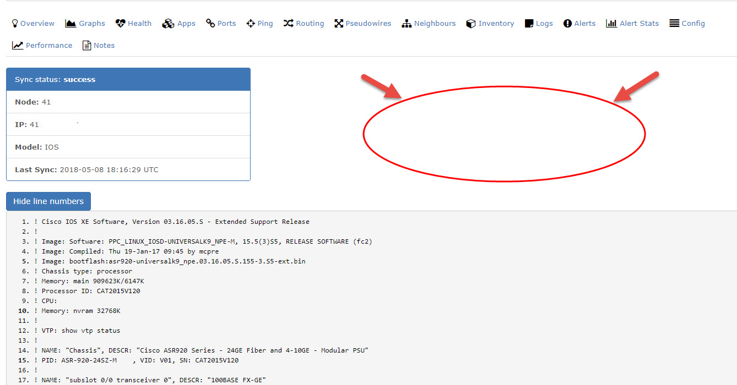Image resolution: width=737 pixels, height=385 pixels.
Task: Click the Health heartbeat icon
Action: (x=120, y=23)
